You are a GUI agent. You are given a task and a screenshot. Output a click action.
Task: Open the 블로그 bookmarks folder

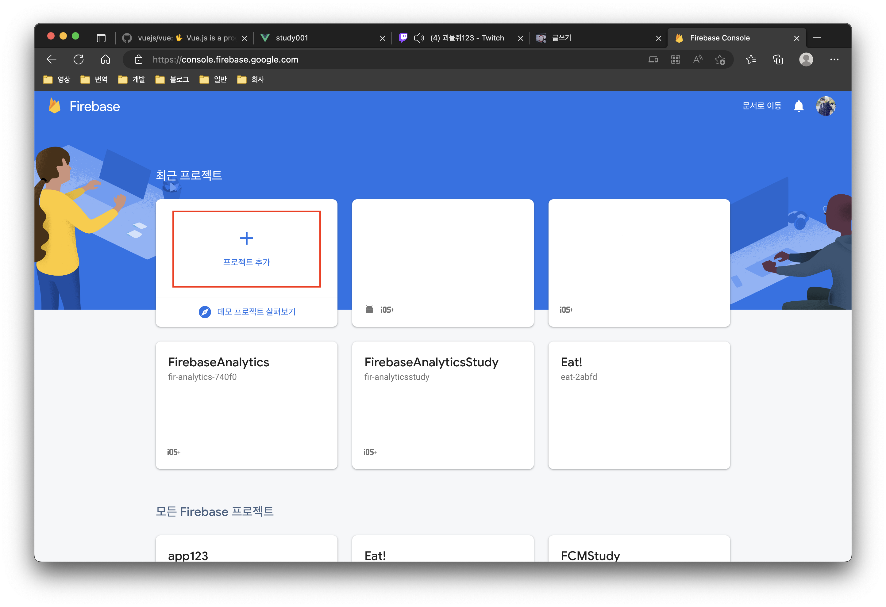point(172,79)
